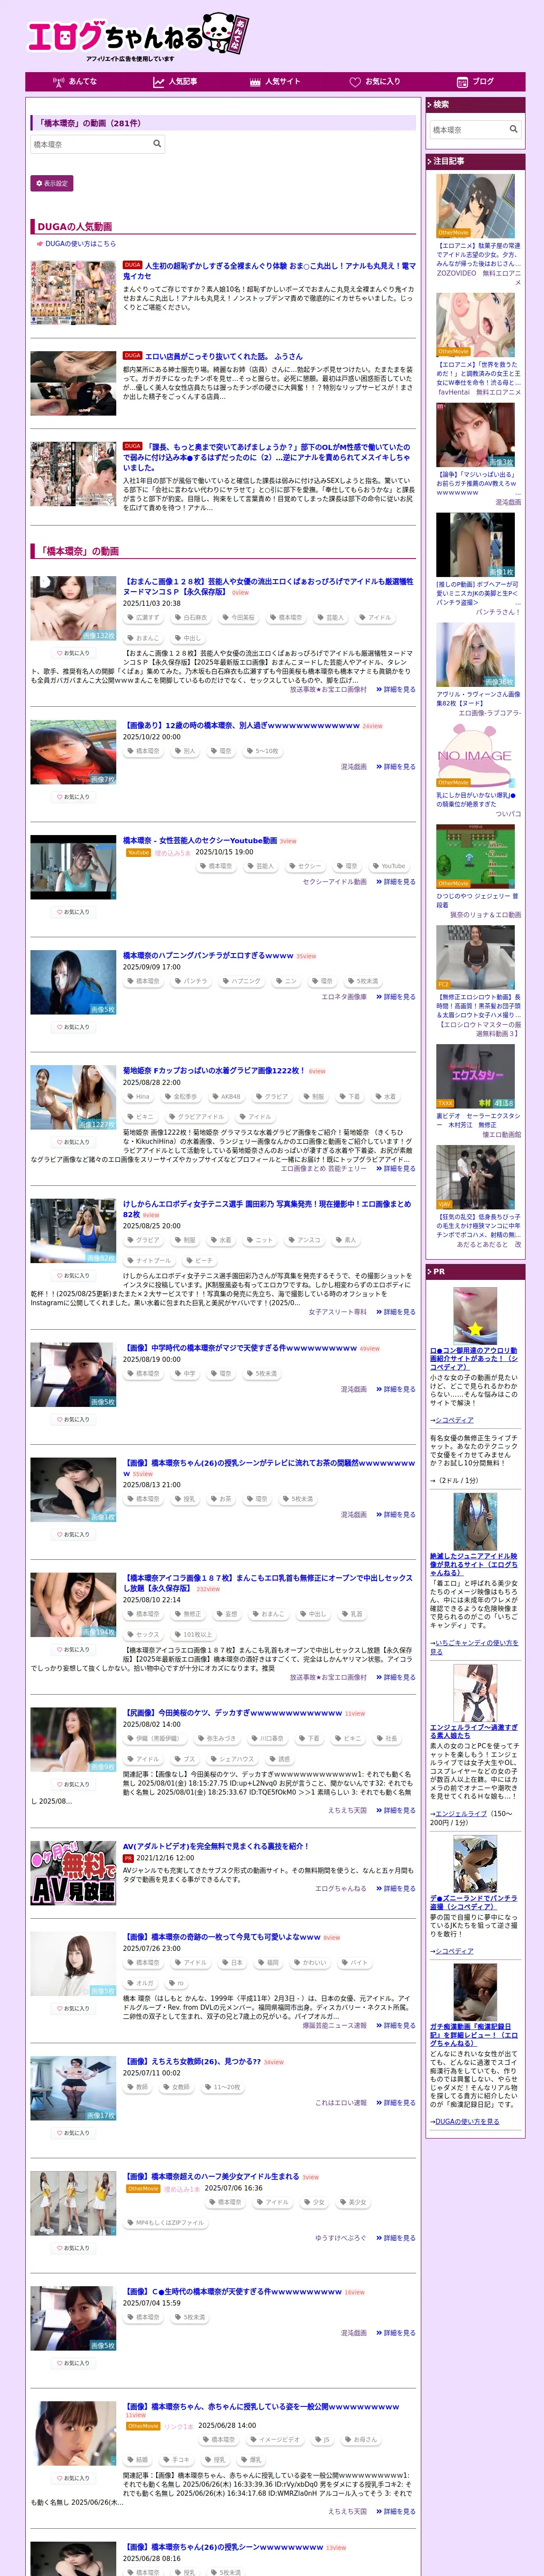Favorite the 2025/09/09 17:00 post
Screen dimensions: 544x2576
click(73, 1026)
